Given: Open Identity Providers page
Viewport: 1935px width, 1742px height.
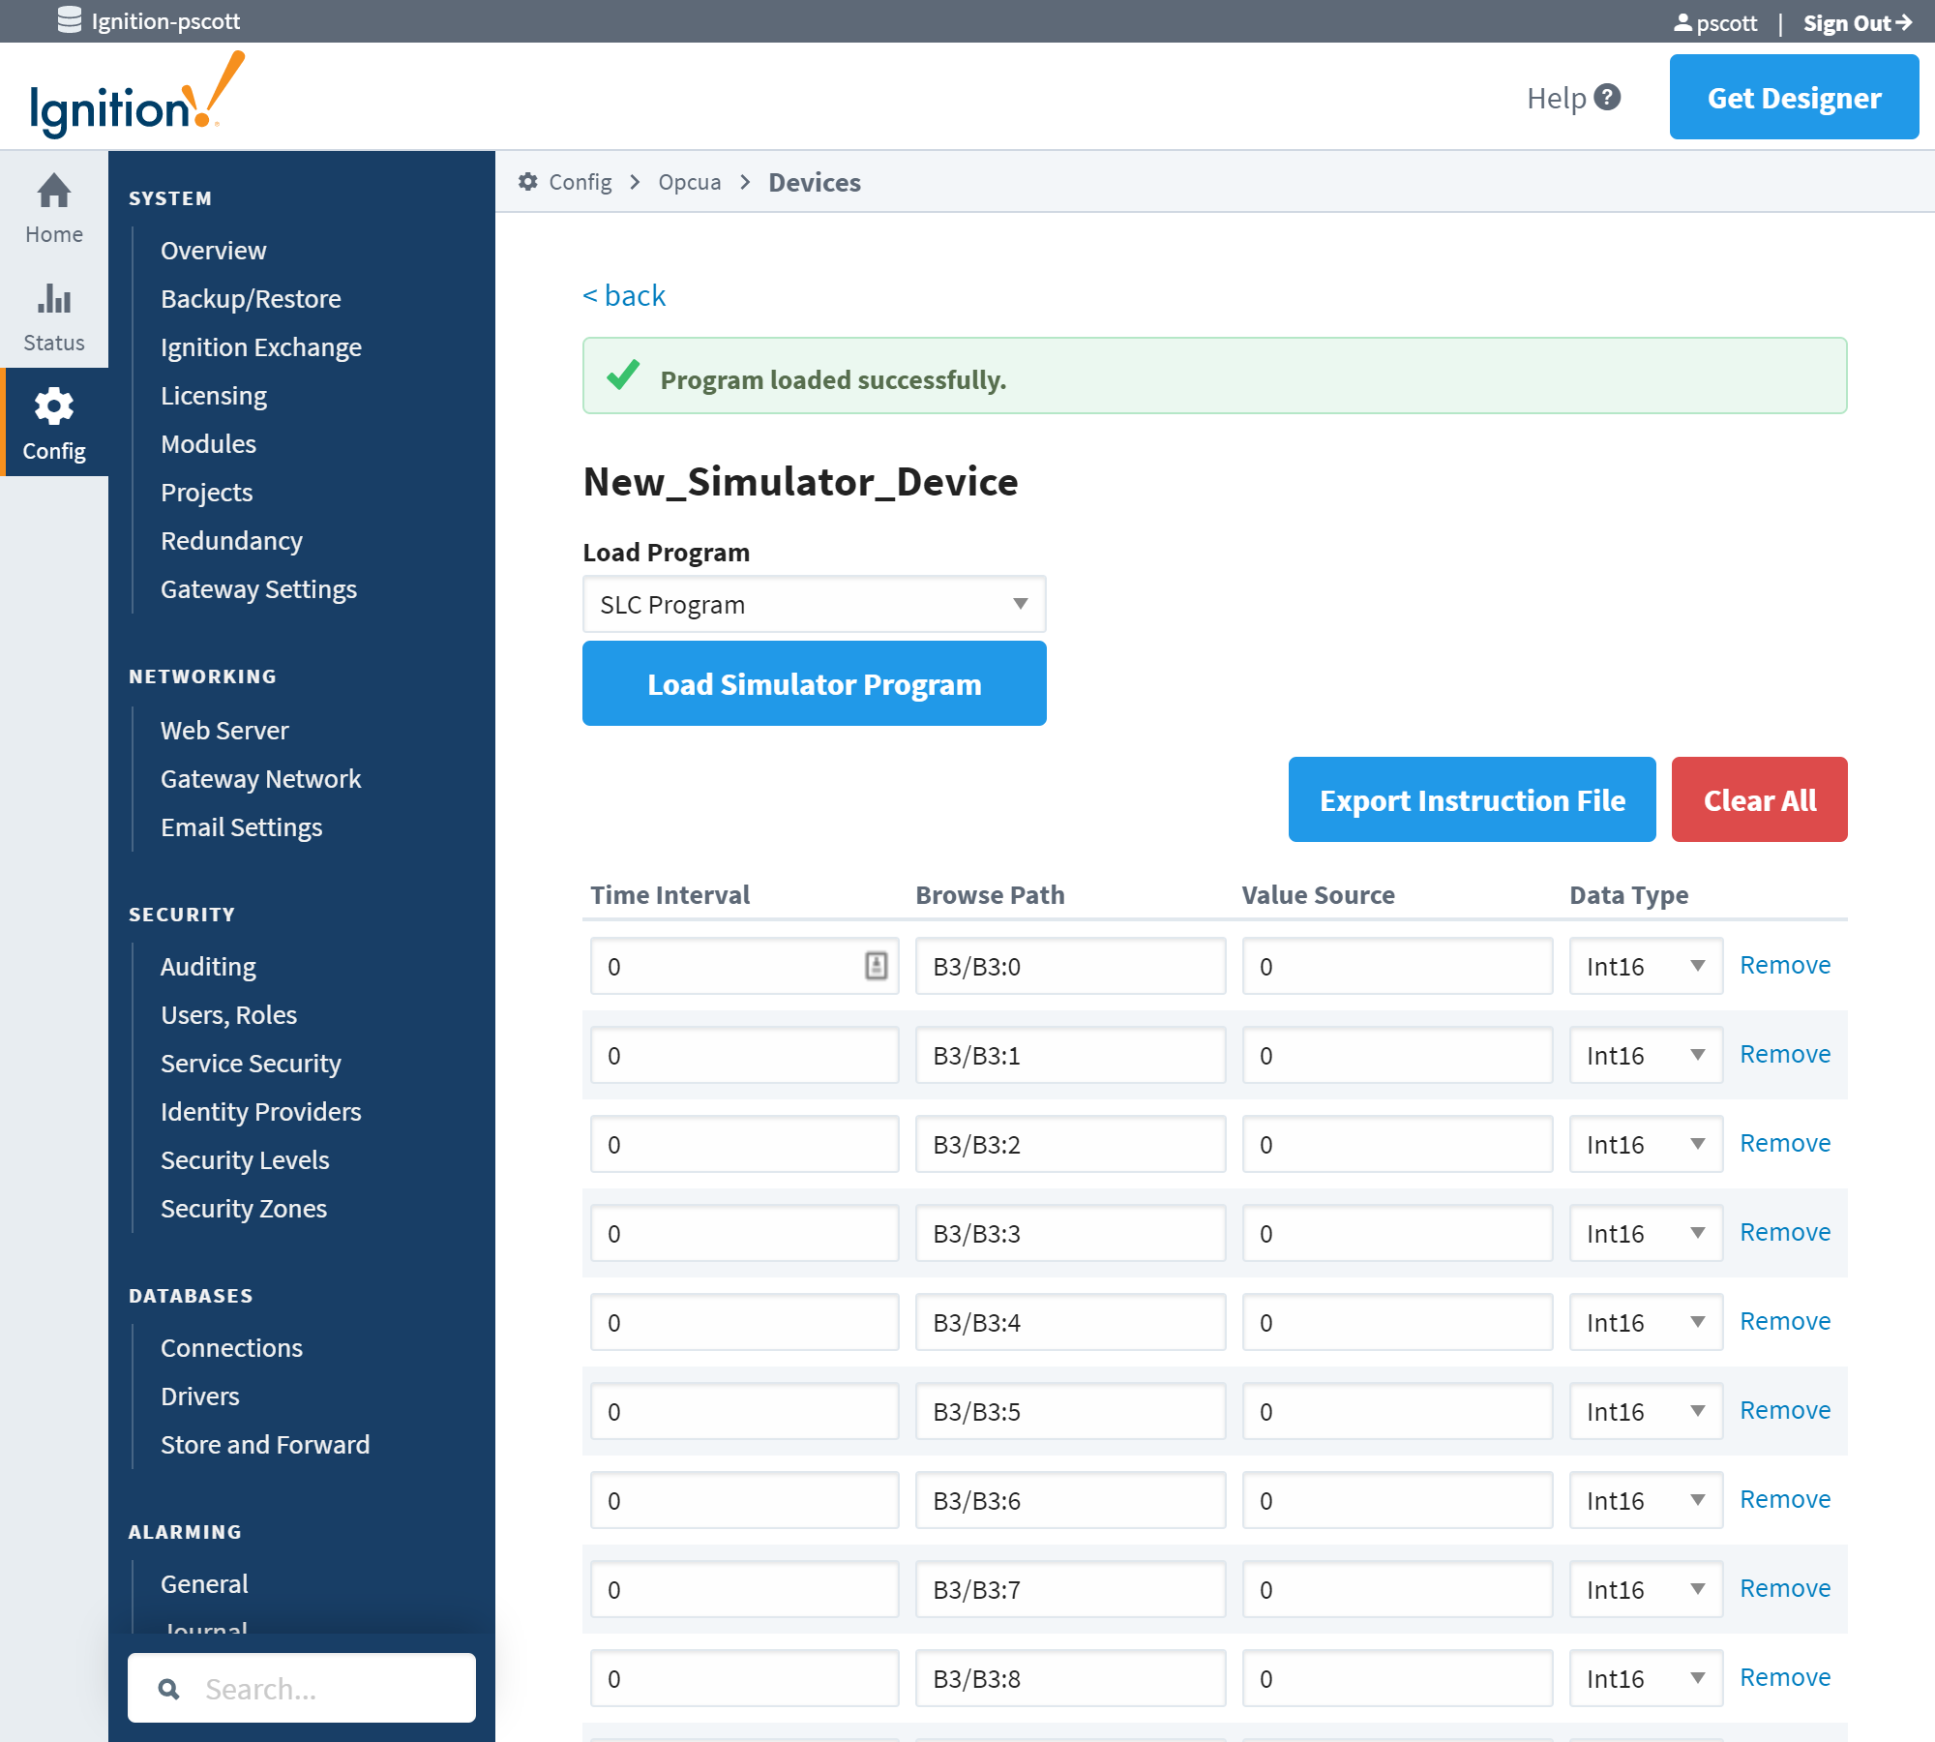Looking at the screenshot, I should click(x=260, y=1111).
